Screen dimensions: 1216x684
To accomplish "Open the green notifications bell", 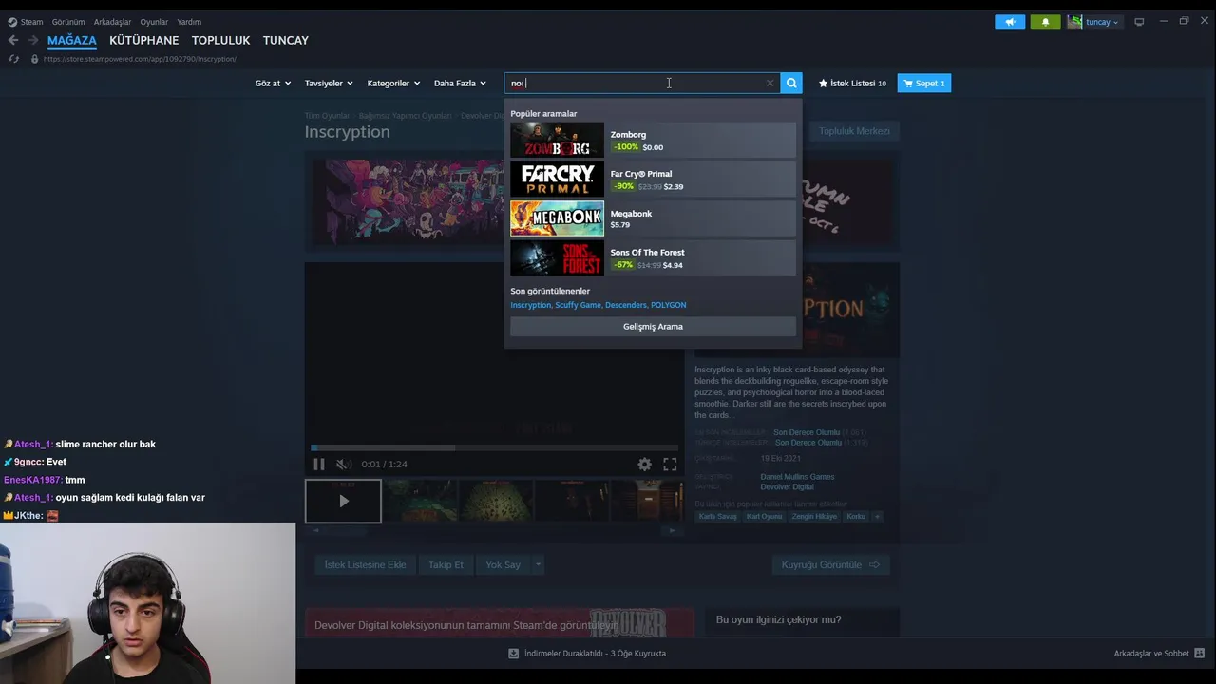I will coord(1045,22).
